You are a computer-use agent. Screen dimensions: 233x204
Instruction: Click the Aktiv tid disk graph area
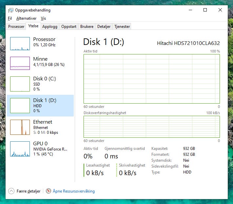(152, 79)
